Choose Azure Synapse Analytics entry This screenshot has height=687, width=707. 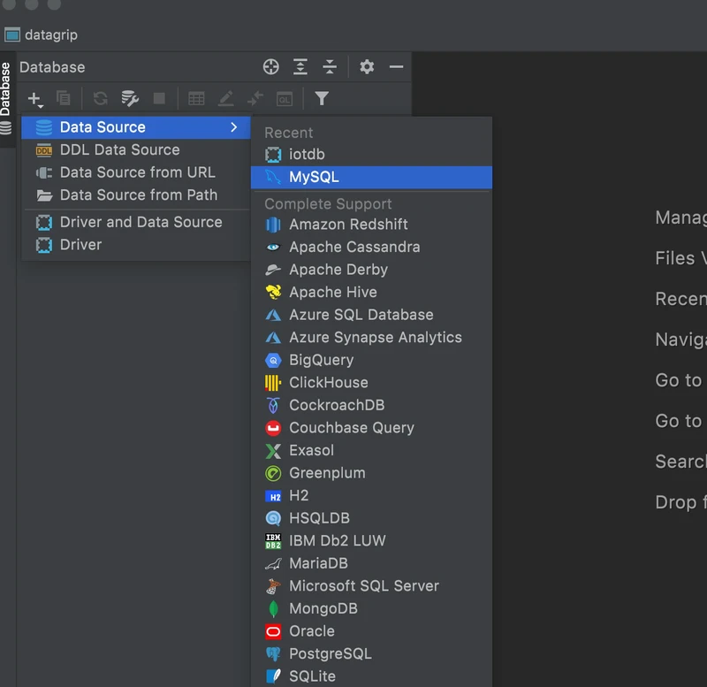point(371,337)
